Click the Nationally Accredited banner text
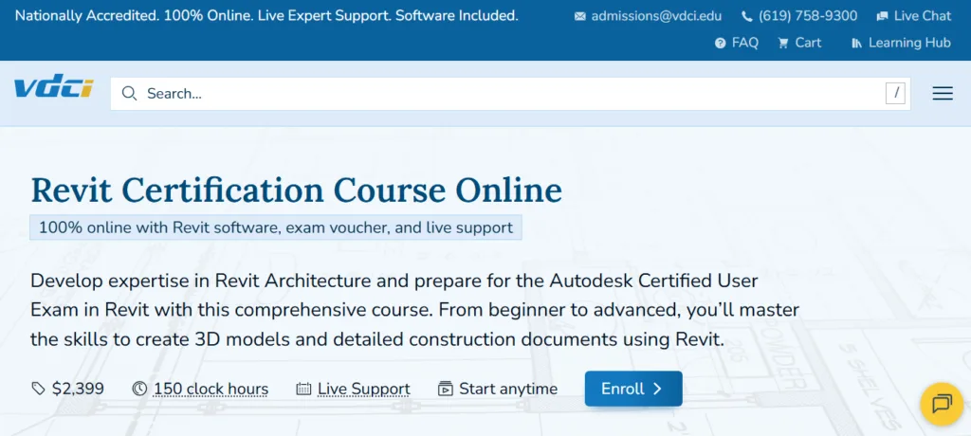 266,16
